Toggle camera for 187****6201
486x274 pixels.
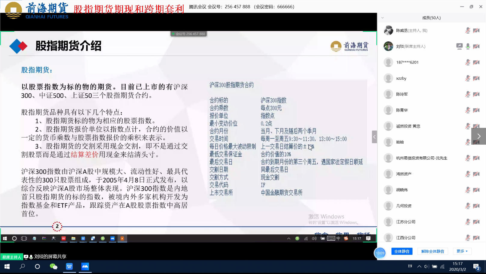(x=476, y=62)
